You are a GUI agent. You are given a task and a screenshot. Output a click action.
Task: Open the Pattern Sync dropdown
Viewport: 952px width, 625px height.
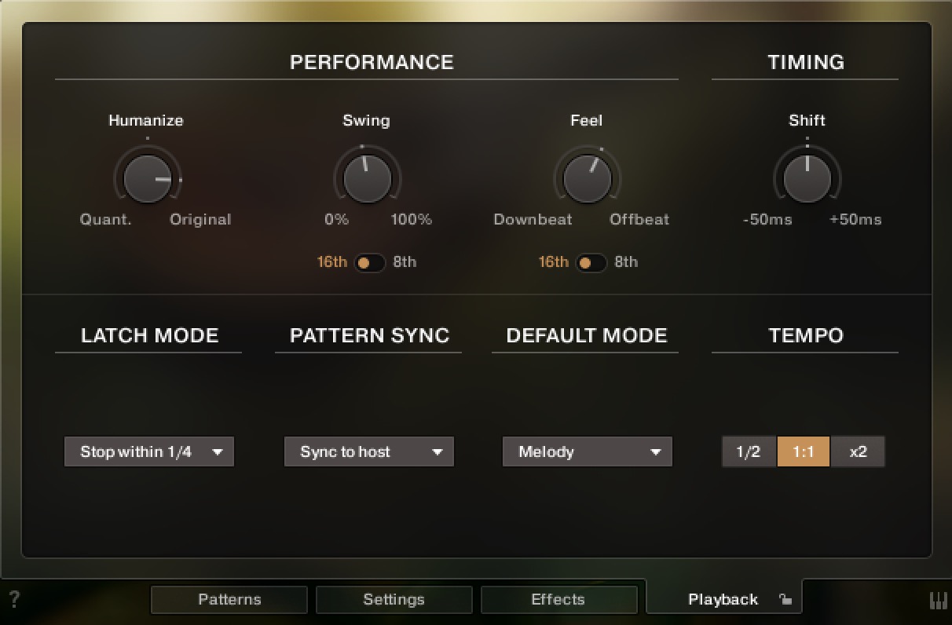(368, 451)
